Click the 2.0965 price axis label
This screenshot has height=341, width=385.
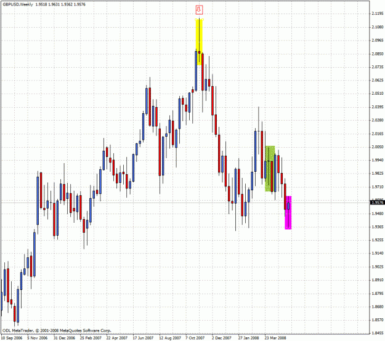pos(378,40)
